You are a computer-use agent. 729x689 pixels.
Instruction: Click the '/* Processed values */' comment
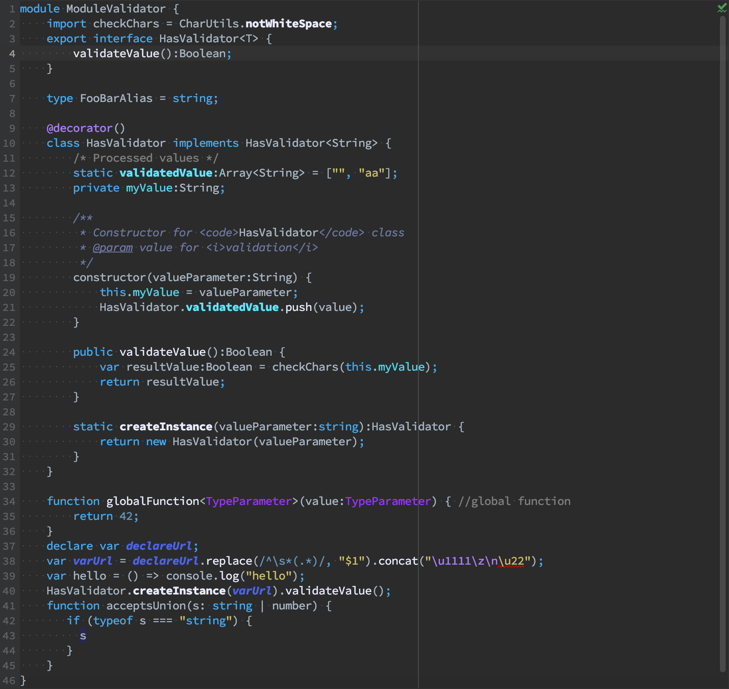[146, 158]
